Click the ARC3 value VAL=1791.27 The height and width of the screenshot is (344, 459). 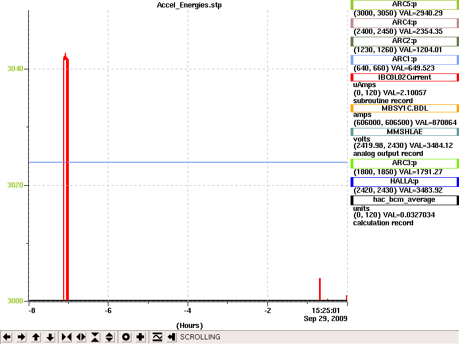tap(421, 172)
